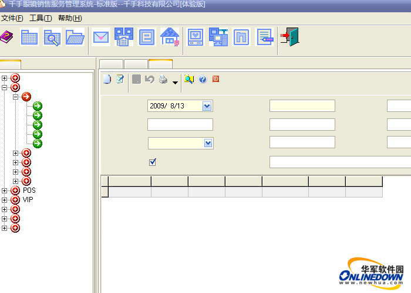Open the envelope message icon
This screenshot has height=293, width=411.
click(100, 37)
